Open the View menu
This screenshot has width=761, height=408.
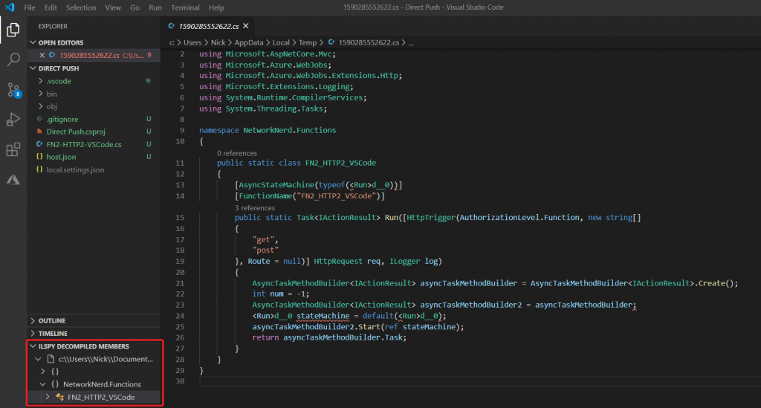click(113, 7)
